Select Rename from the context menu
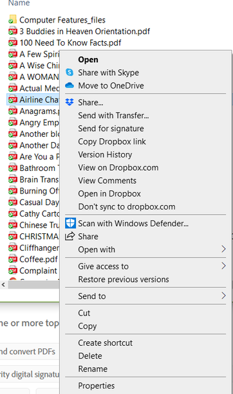Screen dimensions: 233x394 [x=93, y=369]
